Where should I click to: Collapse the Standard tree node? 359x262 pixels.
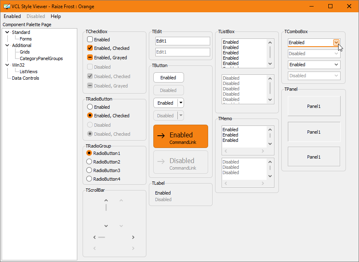pyautogui.click(x=7, y=32)
